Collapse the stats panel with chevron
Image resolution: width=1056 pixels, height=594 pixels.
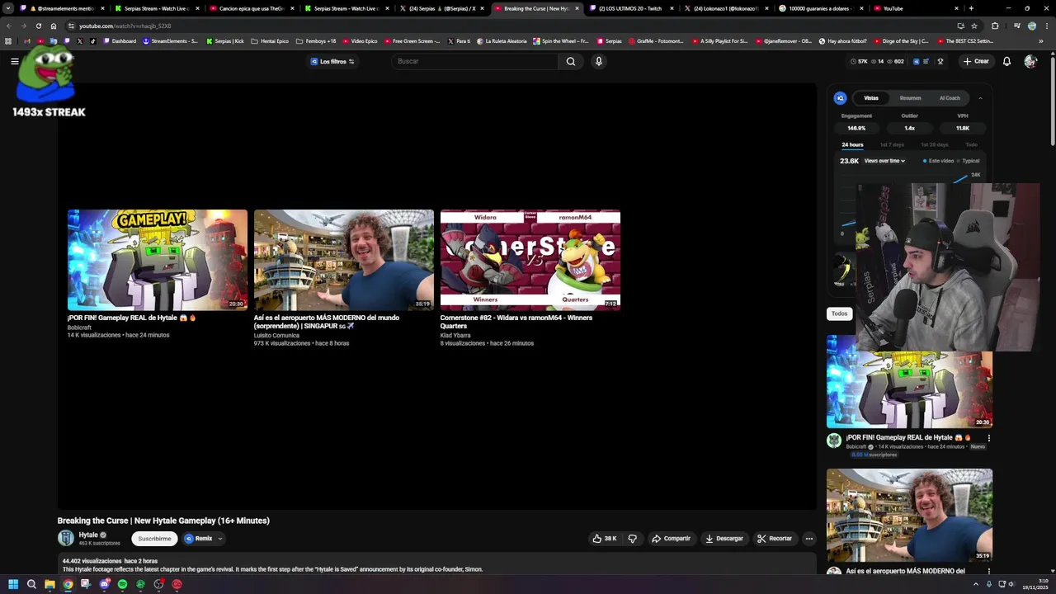point(980,98)
